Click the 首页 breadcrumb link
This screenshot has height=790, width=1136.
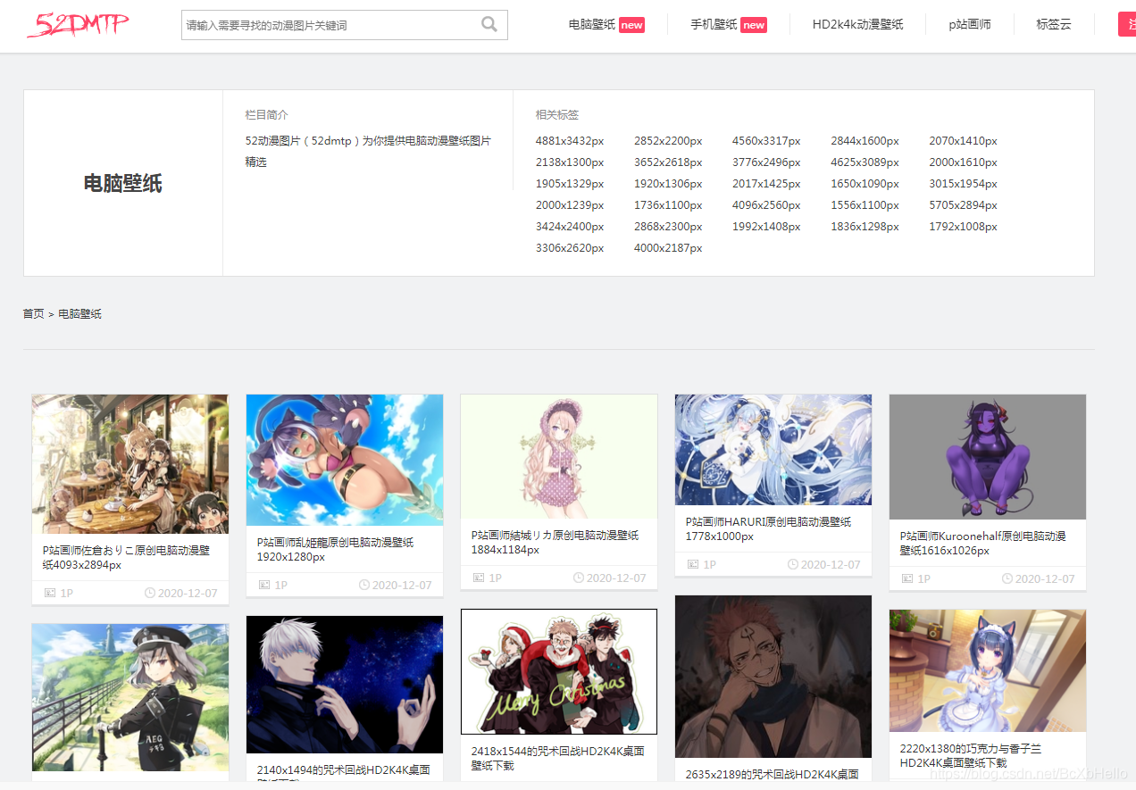click(33, 314)
